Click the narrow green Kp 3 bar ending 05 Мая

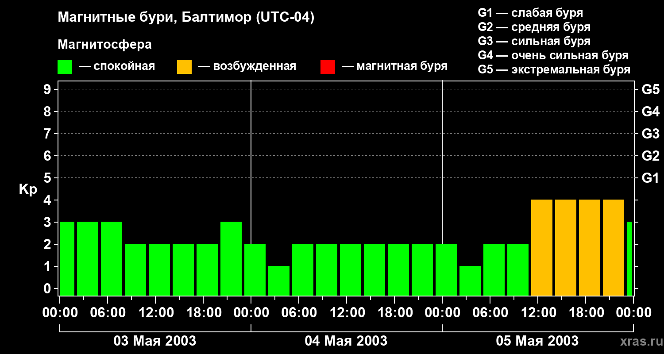coord(629,258)
